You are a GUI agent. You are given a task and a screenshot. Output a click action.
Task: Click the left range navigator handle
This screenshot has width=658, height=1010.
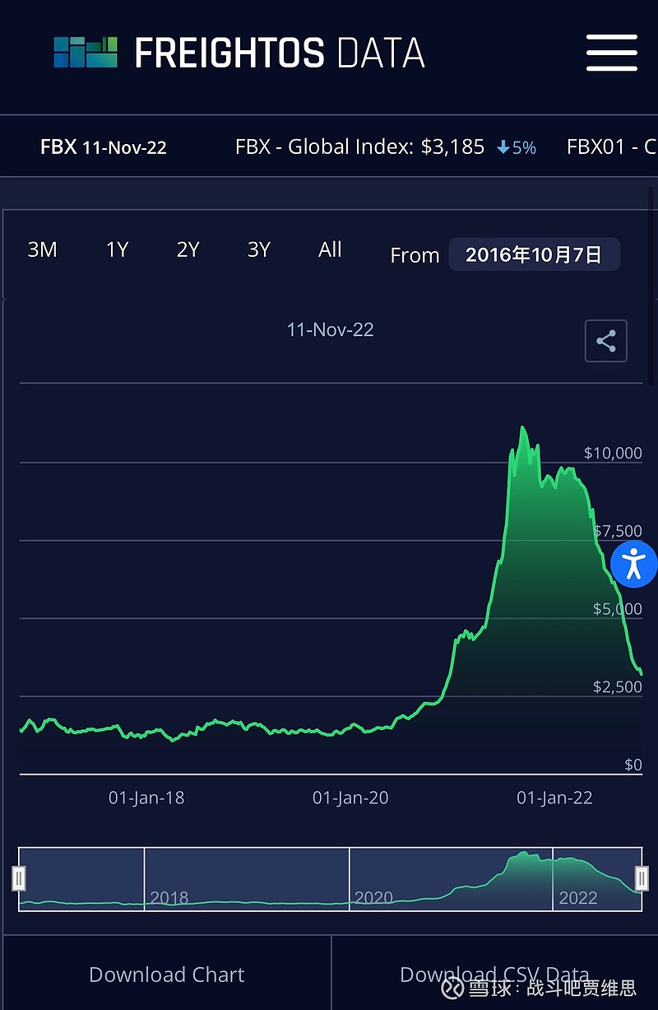(x=18, y=878)
